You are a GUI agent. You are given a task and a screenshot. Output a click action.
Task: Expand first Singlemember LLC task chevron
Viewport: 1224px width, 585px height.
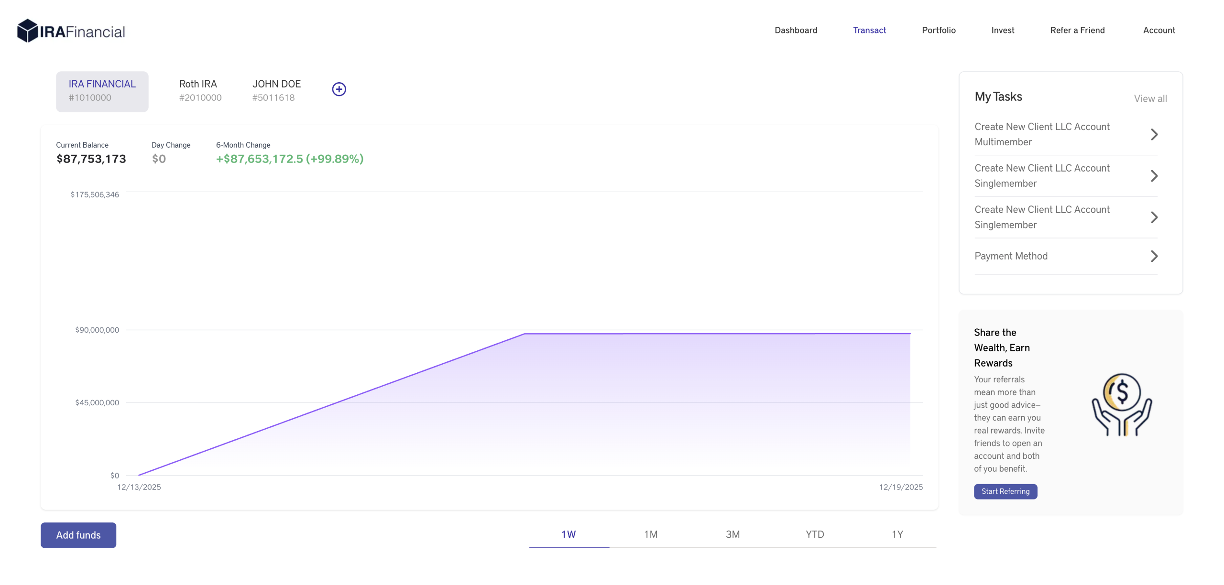(1154, 176)
